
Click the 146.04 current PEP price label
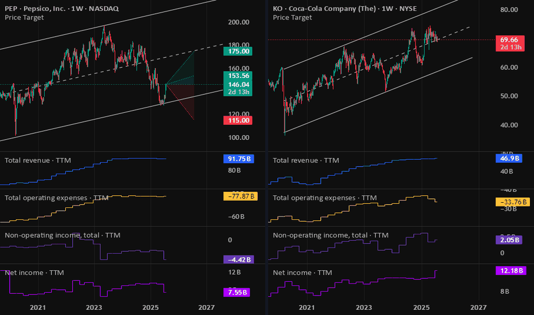point(238,84)
